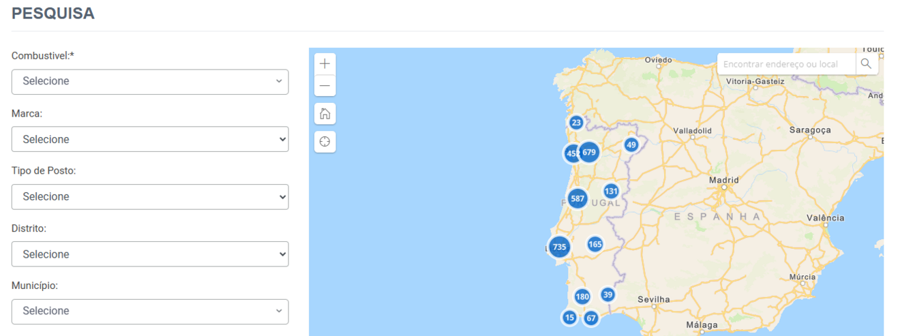
Task: Click the Sevilha label on map
Action: 653,299
